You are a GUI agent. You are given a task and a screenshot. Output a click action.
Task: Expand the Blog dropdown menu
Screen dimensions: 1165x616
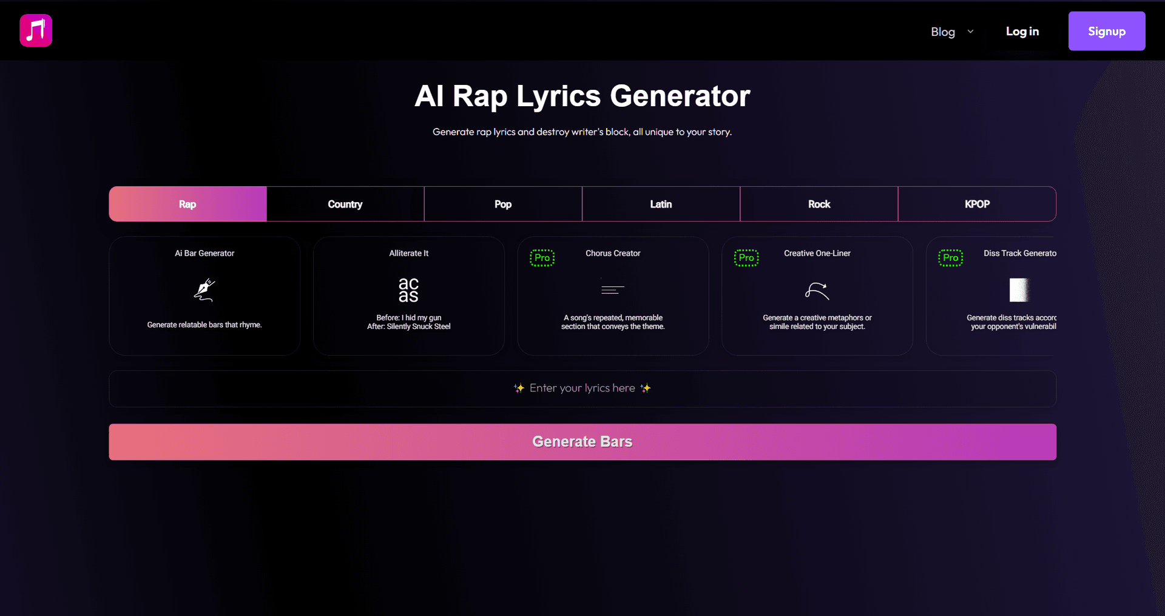(x=951, y=31)
